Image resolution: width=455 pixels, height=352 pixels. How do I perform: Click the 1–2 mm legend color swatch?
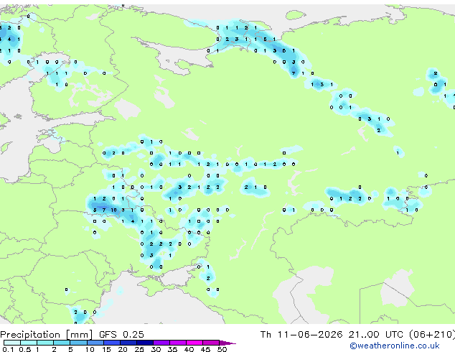pyautogui.click(x=45, y=343)
